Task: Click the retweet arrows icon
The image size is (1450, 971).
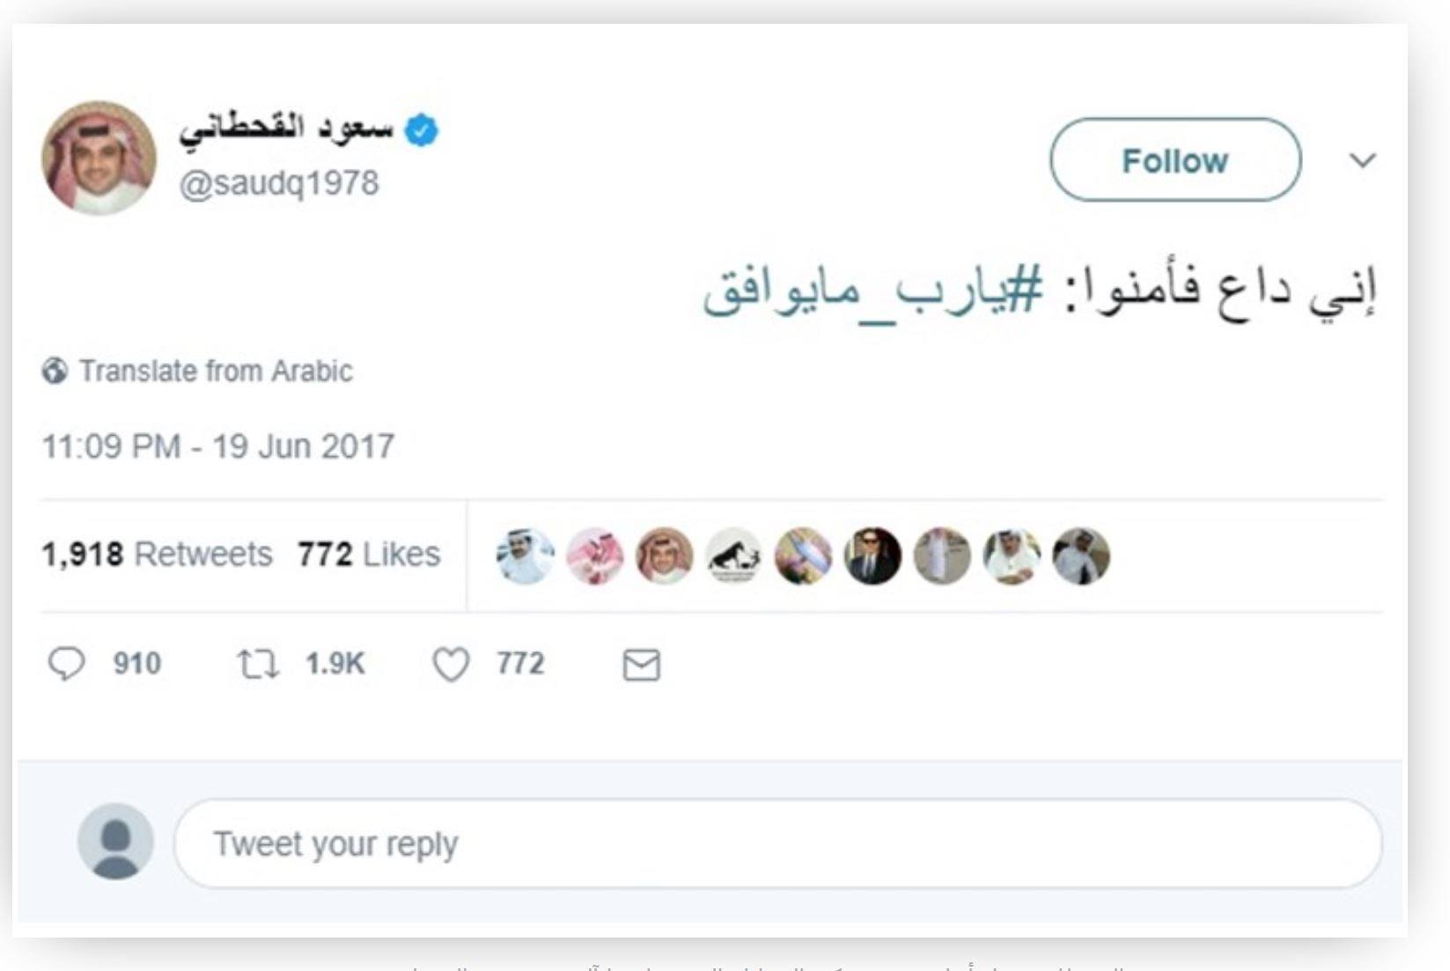Action: 258,664
